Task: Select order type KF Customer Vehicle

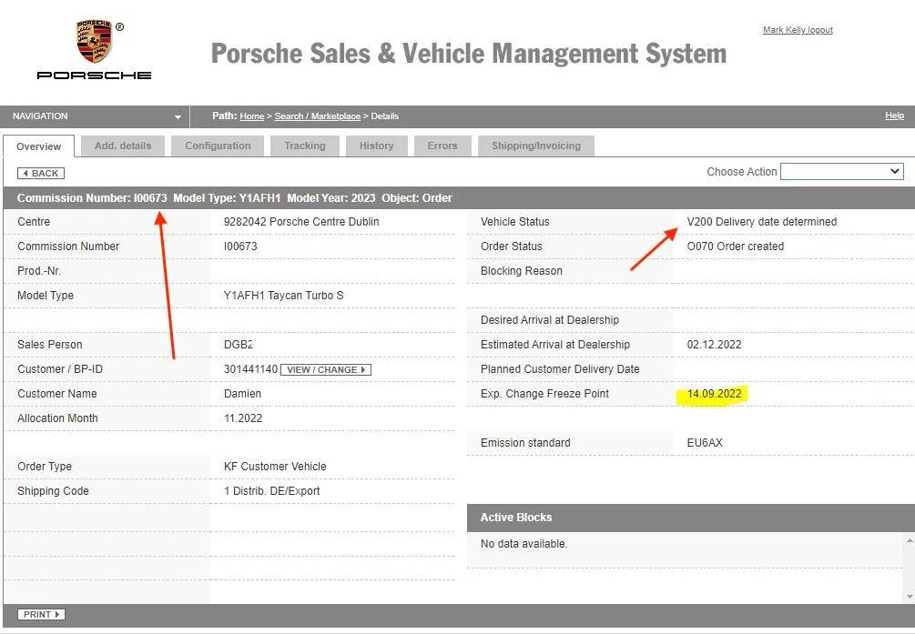Action: pyautogui.click(x=275, y=467)
